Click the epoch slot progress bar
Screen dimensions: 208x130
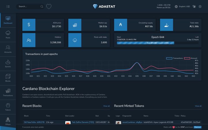click(x=158, y=43)
